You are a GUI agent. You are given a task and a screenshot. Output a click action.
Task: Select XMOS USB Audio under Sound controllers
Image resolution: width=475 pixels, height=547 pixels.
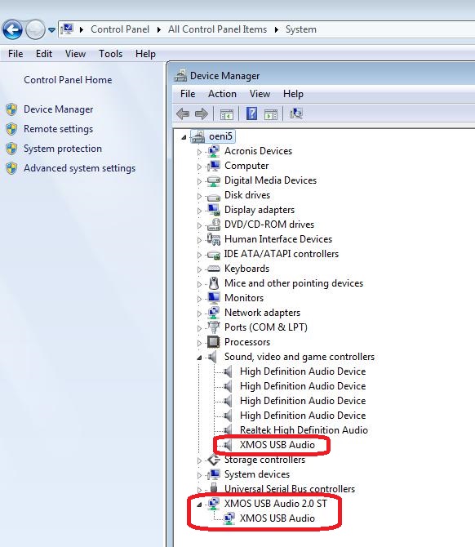pyautogui.click(x=277, y=445)
